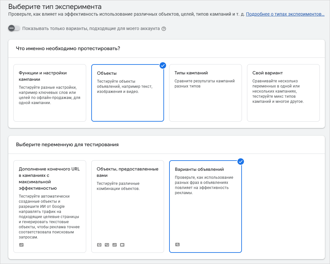
Task: Click the price tag icon on Объекты, предоставленные вами
Action: pyautogui.click(x=107, y=245)
